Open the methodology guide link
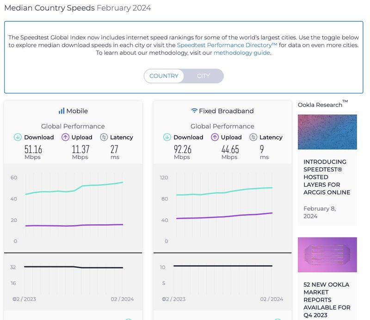The image size is (370, 320). [x=241, y=52]
